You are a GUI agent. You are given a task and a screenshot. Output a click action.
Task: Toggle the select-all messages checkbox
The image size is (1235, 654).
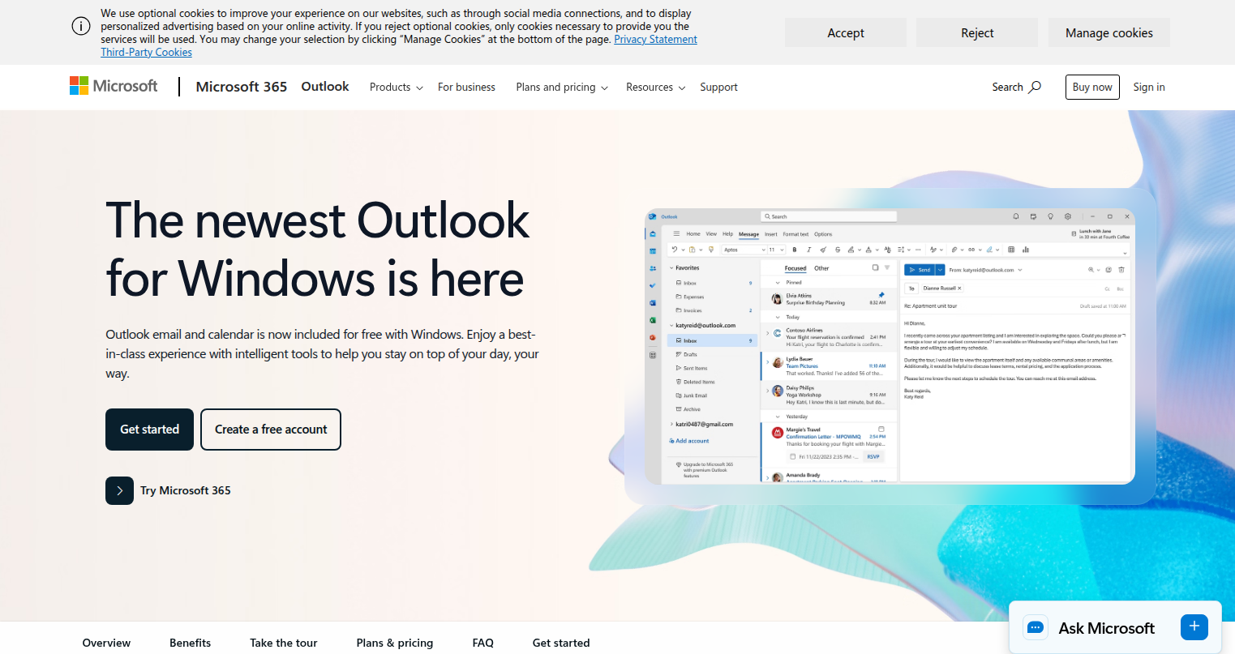[875, 267]
